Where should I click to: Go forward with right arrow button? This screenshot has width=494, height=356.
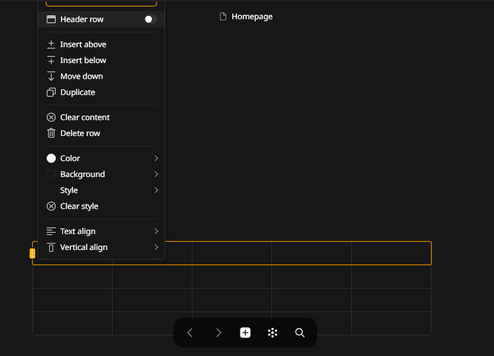click(218, 332)
